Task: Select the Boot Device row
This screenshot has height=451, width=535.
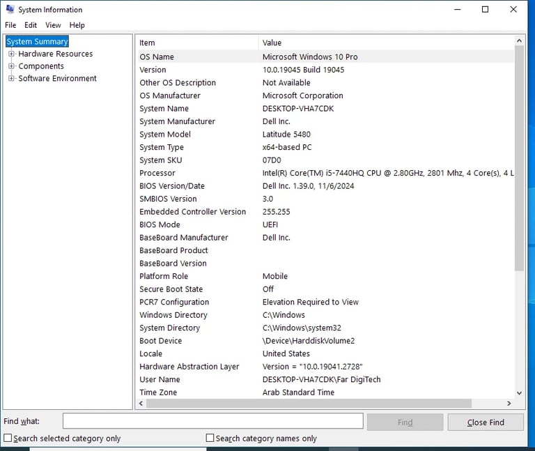Action: tap(325, 341)
